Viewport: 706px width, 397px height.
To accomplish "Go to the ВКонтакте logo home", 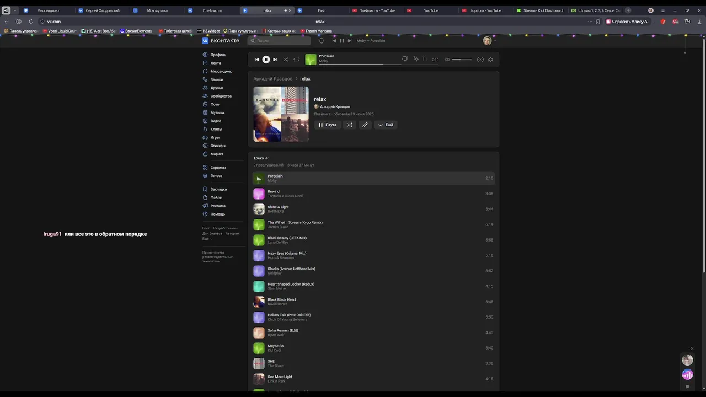I will click(x=221, y=41).
